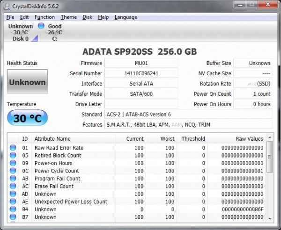Click status orb for the B7 attribute row

click(x=13, y=217)
